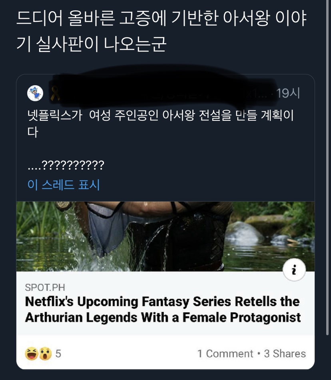
Task: Open the quoted user's Cirno avatar
Action: tap(35, 93)
